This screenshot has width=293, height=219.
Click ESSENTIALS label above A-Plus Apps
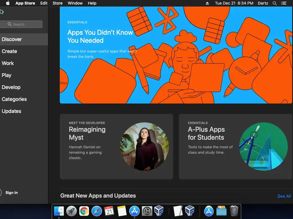tap(198, 123)
